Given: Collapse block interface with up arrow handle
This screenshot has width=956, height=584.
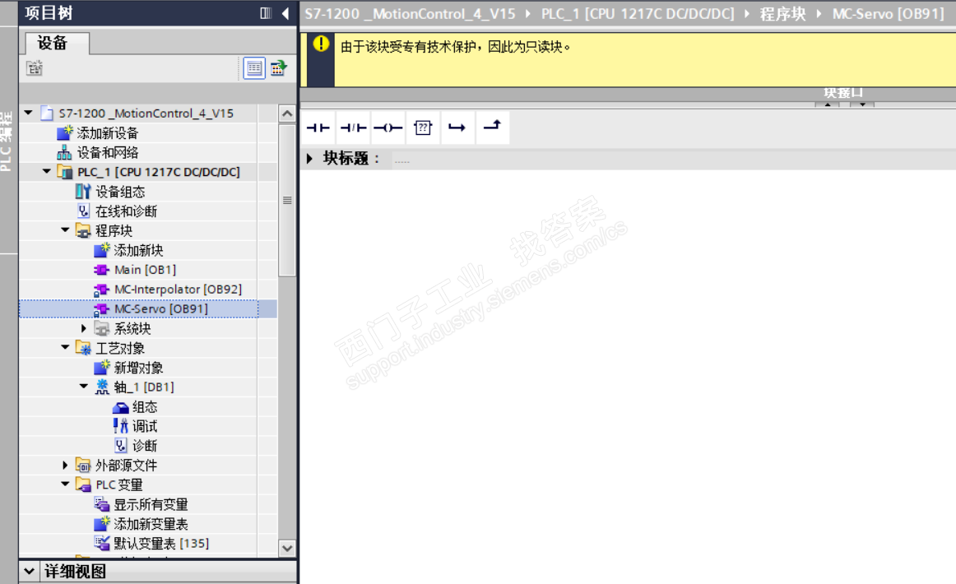Looking at the screenshot, I should 828,104.
